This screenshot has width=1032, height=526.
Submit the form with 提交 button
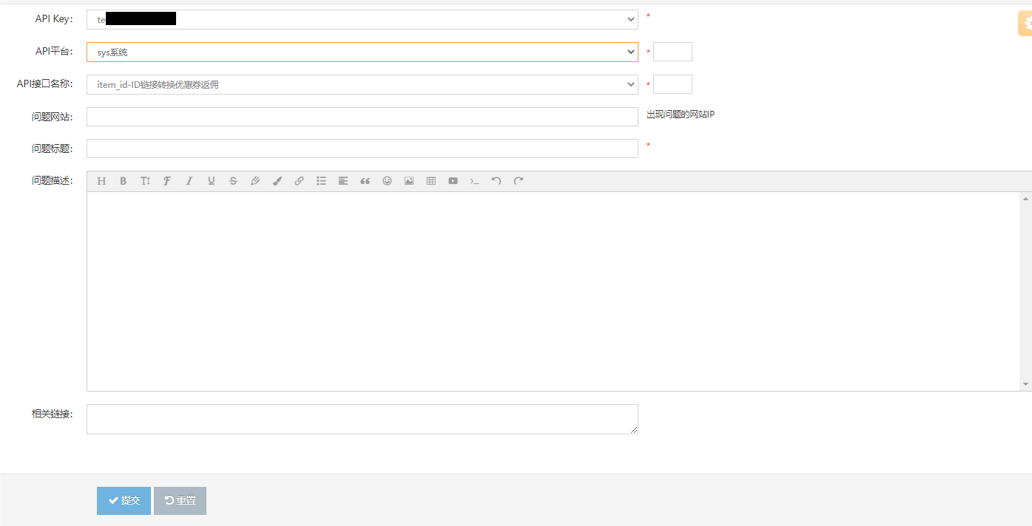click(124, 501)
